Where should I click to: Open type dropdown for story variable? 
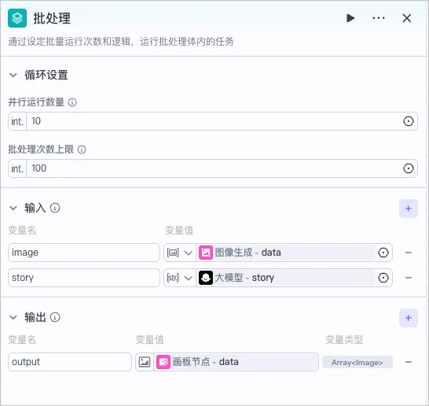tap(180, 278)
